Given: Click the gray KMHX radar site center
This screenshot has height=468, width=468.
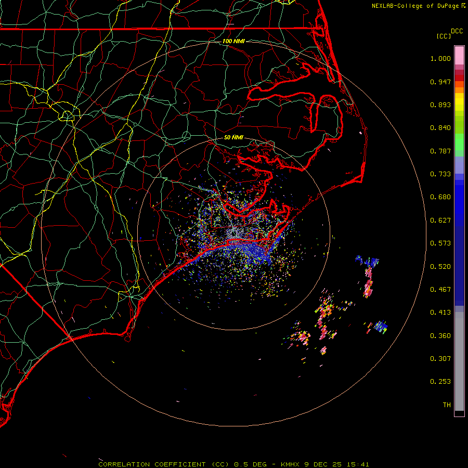Looking at the screenshot, I should click(x=235, y=232).
